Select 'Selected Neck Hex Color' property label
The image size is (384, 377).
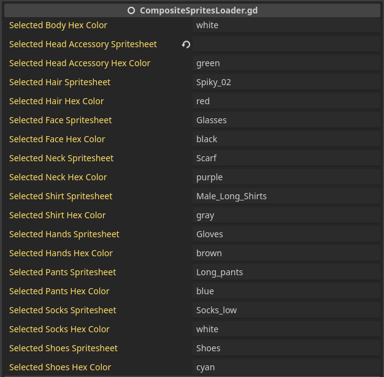tap(58, 177)
